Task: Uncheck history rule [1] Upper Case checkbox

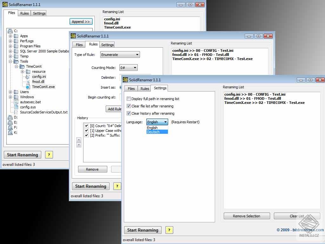Action: pyautogui.click(x=87, y=131)
